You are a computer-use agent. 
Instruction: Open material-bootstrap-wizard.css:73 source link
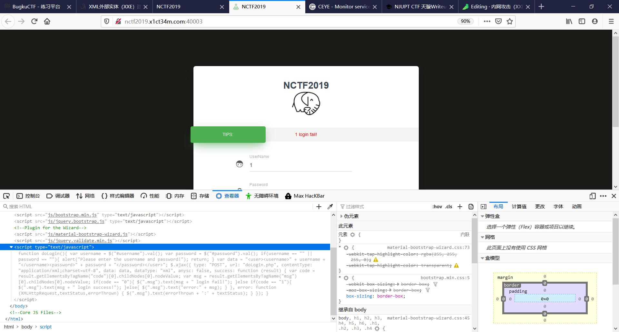pos(428,248)
